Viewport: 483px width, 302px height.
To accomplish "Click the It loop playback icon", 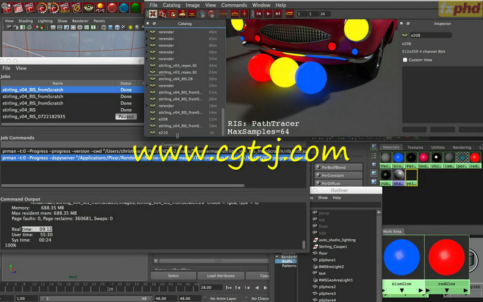I will click(x=289, y=14).
